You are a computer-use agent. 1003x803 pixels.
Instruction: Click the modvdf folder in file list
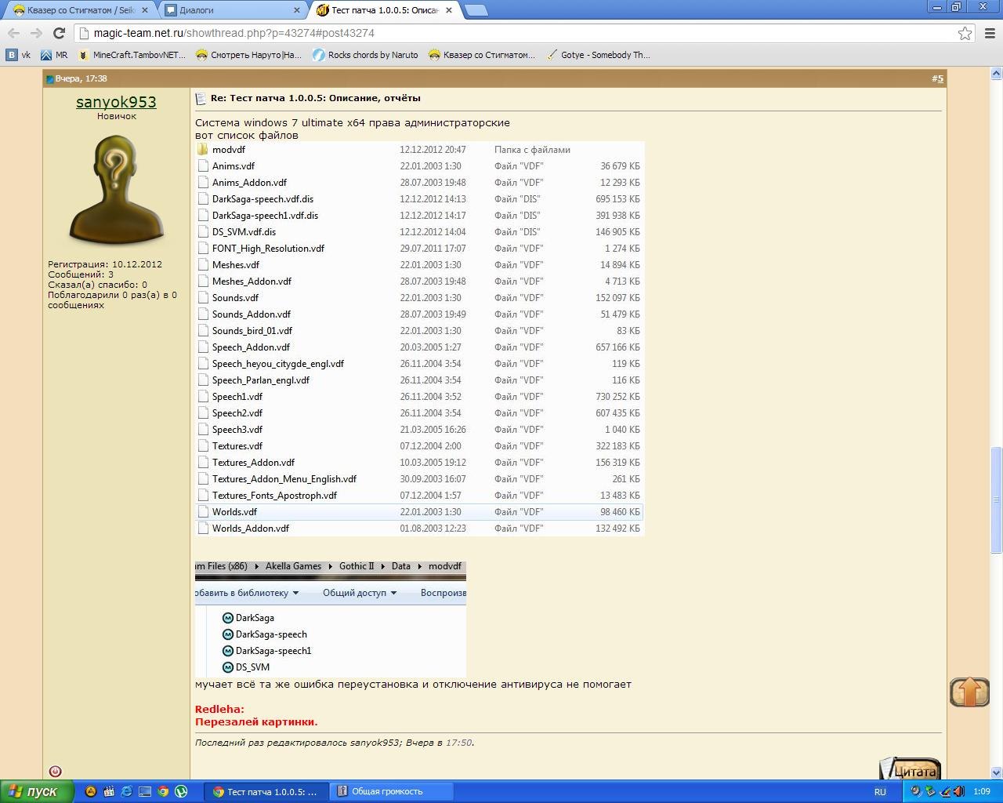pyautogui.click(x=229, y=149)
